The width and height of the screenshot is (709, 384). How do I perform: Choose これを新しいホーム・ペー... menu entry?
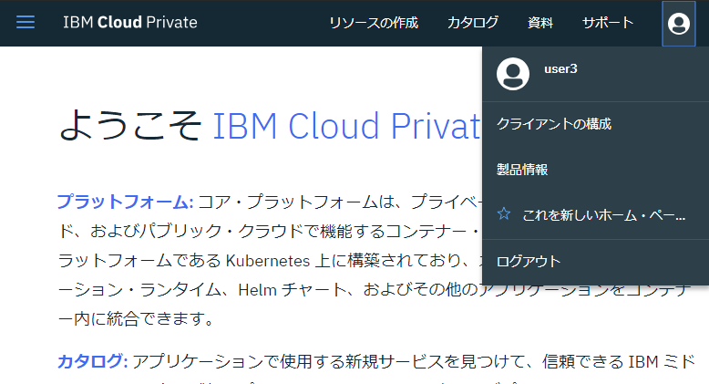tap(595, 215)
